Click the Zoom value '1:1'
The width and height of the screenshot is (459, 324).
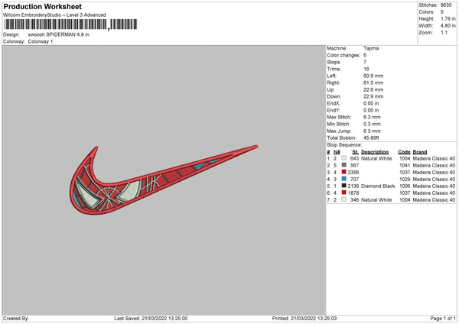tap(444, 32)
